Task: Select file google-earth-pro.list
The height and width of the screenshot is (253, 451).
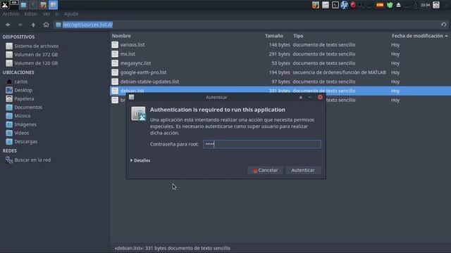Action: point(143,72)
